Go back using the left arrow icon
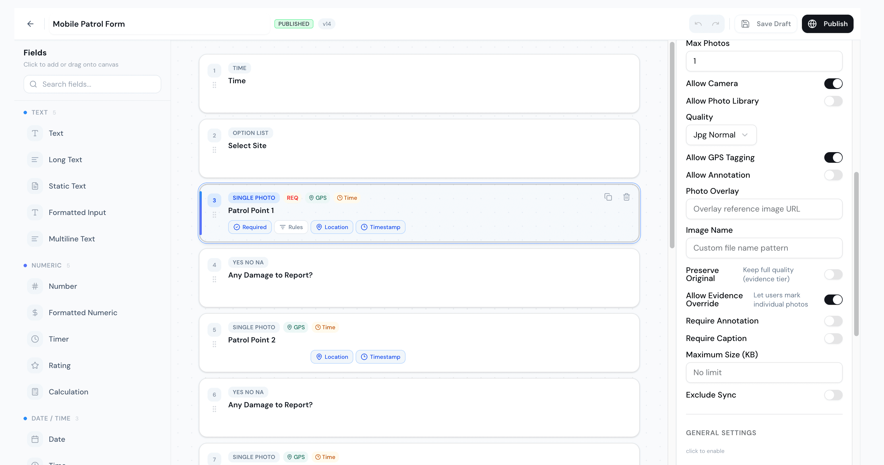The image size is (884, 465). 30,24
